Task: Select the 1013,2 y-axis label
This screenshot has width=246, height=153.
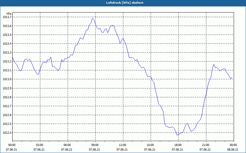Action: (7, 62)
